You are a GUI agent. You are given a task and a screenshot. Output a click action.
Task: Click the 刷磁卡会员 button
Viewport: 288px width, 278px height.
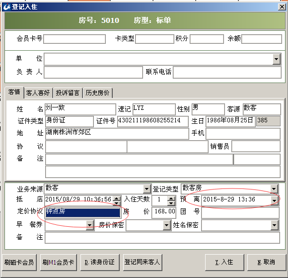[19, 262]
